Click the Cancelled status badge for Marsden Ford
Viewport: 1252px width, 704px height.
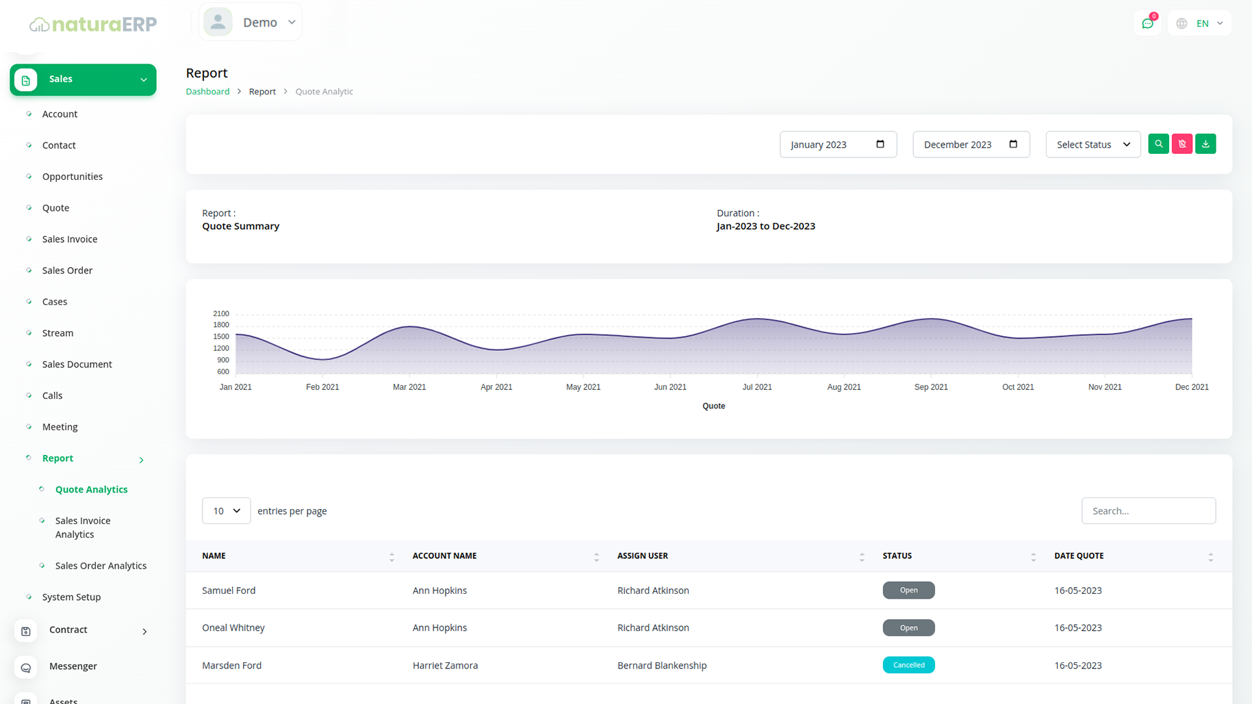coord(908,665)
